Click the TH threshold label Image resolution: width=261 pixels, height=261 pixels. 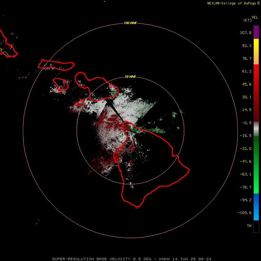click(x=249, y=226)
